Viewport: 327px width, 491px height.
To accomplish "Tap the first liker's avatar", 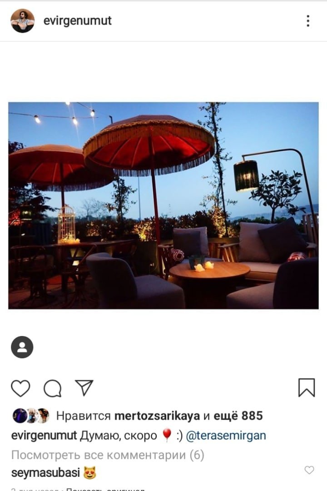I will (x=20, y=416).
